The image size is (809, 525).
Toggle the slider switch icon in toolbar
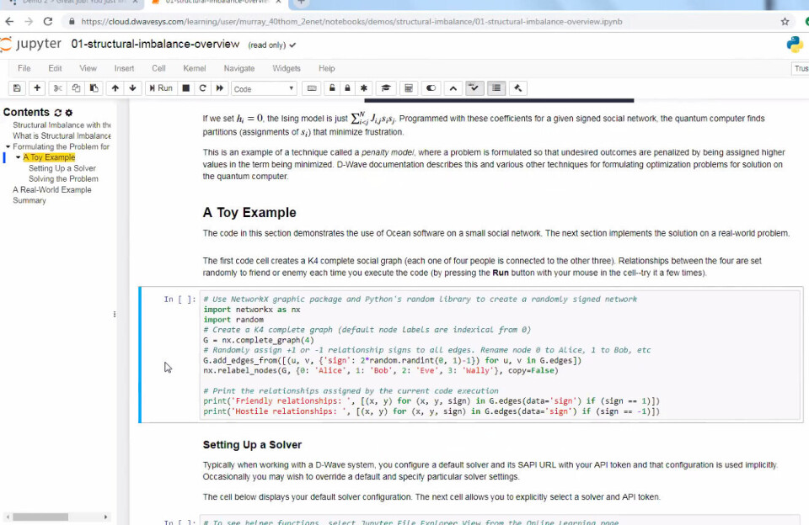431,88
